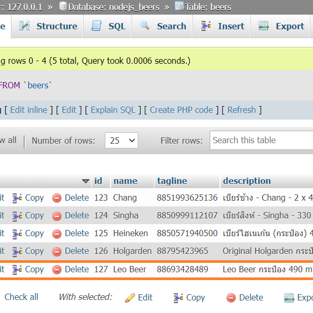Viewport: 313px width, 313px height.
Task: Click the Create PHP code link
Action: [x=182, y=110]
